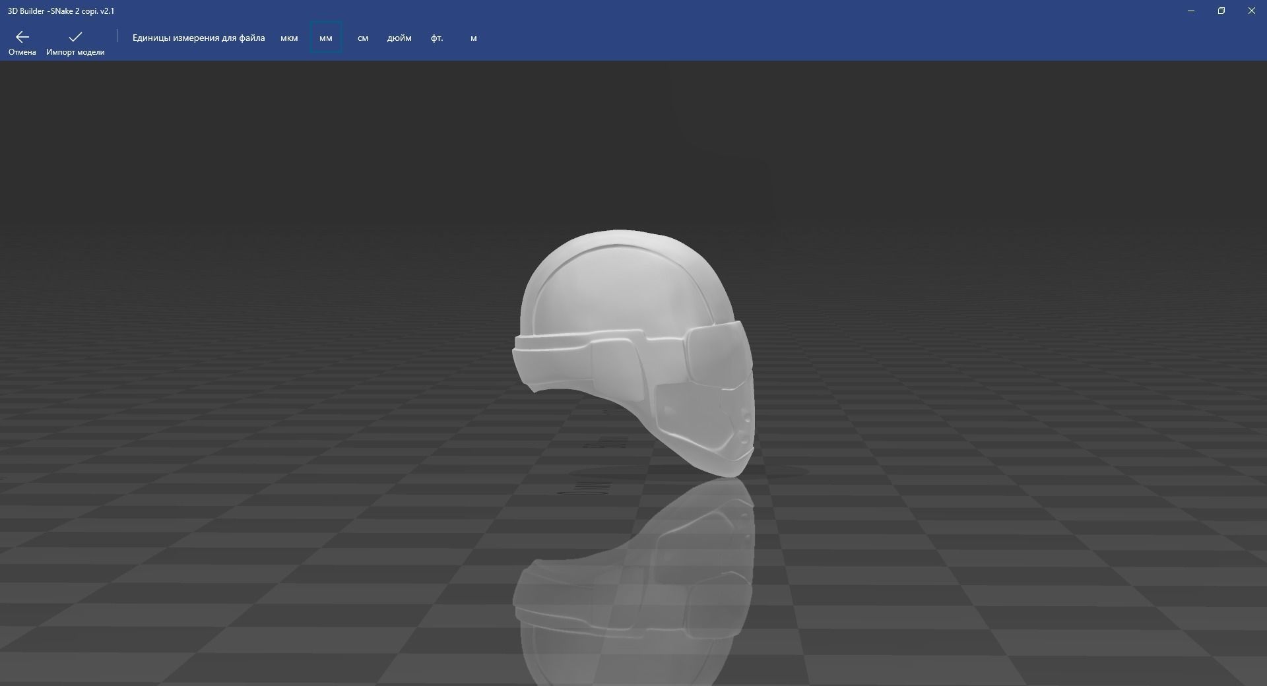Click the white helmet 3D model
Image resolution: width=1267 pixels, height=686 pixels.
tap(633, 353)
